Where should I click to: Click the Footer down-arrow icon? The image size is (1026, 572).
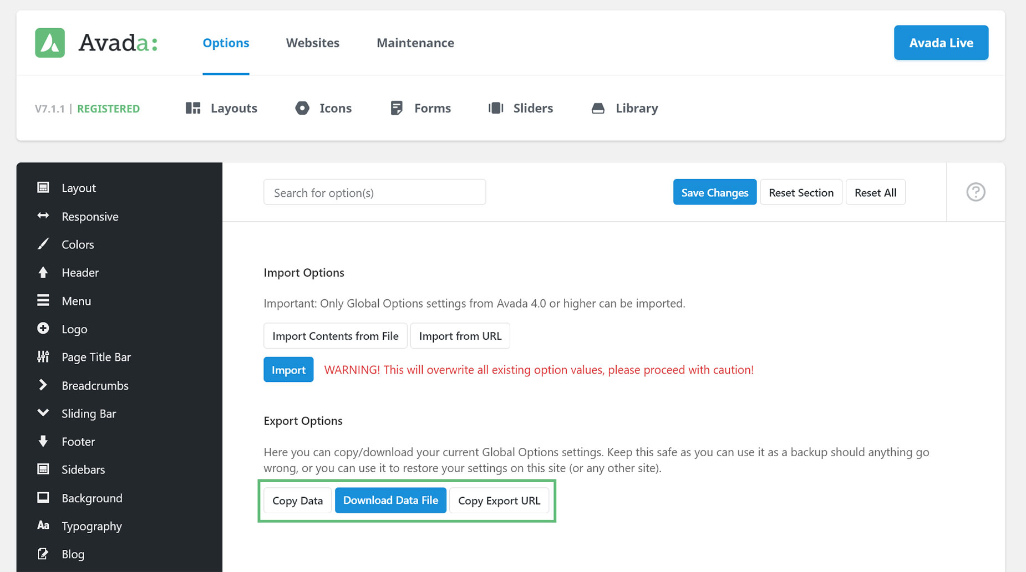point(43,441)
